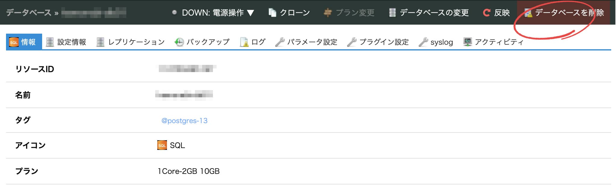Click the orange SQL icon in アイコン row

coord(162,145)
